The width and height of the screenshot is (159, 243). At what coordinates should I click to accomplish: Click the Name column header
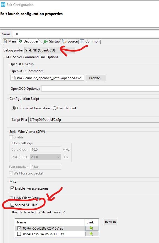[50, 222]
